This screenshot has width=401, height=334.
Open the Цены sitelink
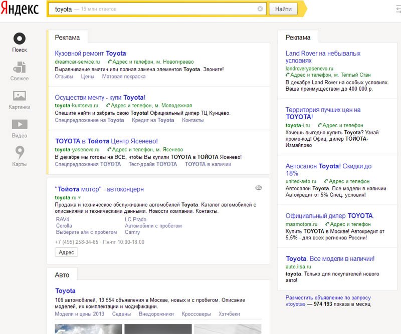tap(87, 77)
